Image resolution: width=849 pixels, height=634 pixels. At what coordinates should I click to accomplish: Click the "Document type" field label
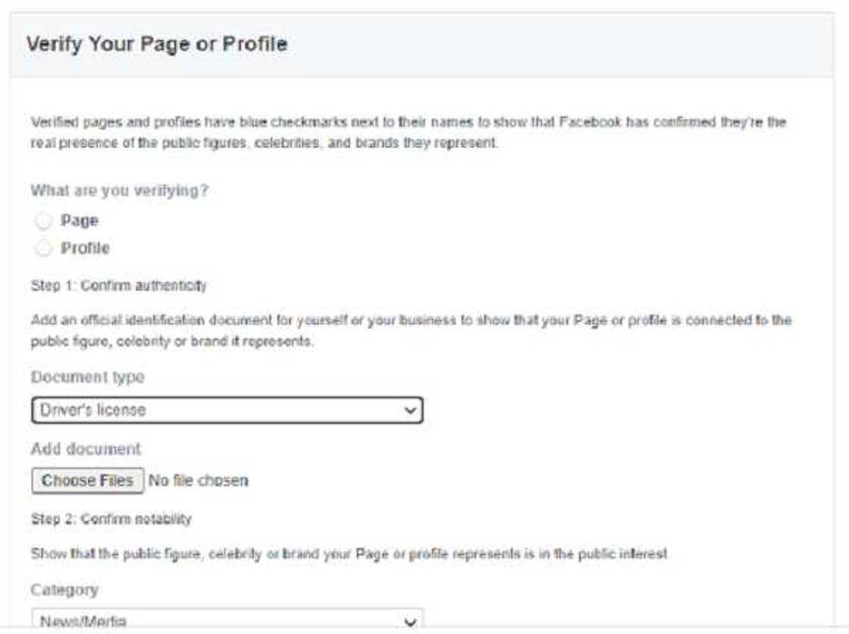click(x=87, y=377)
